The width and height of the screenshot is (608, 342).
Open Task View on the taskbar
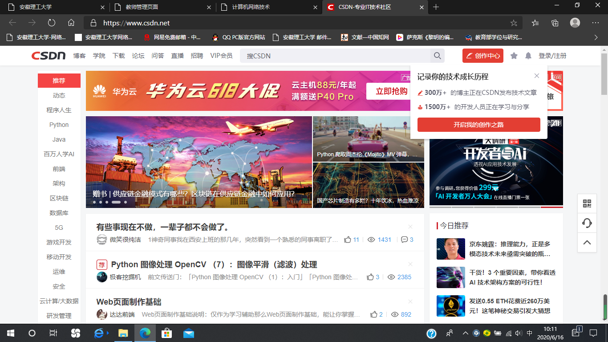(x=53, y=333)
